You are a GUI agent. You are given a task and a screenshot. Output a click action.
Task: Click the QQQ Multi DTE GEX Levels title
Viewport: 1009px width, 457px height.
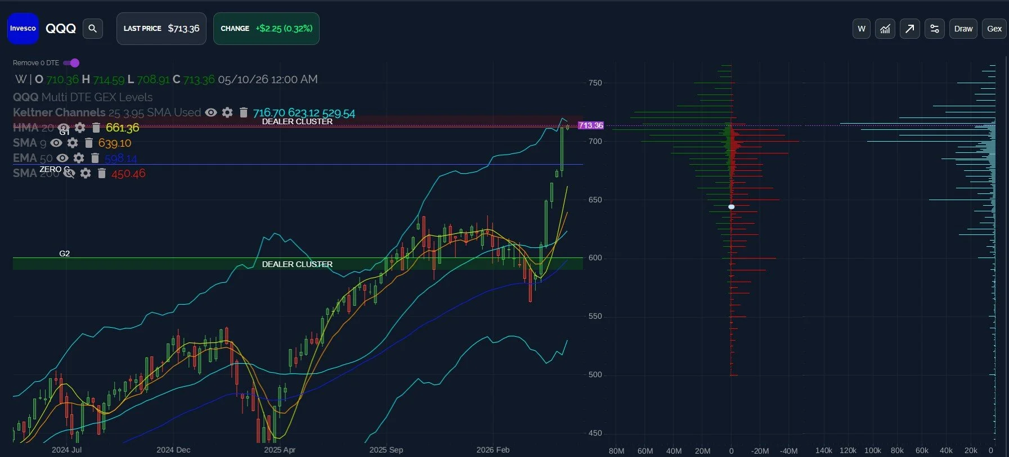click(83, 97)
